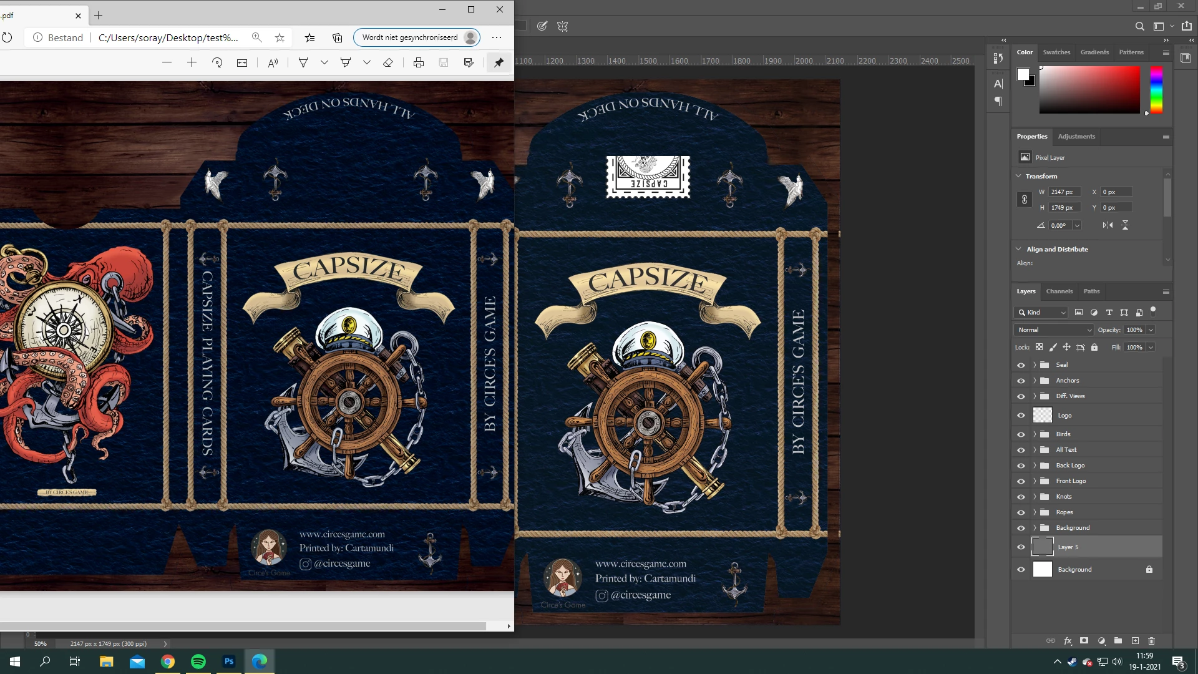This screenshot has width=1198, height=674.
Task: Open the Normal blend mode dropdown
Action: tap(1054, 330)
